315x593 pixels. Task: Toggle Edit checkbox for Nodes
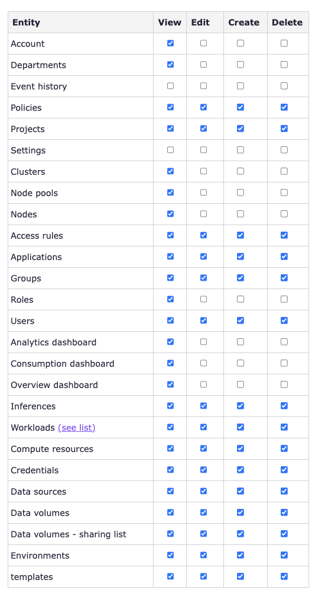(203, 214)
